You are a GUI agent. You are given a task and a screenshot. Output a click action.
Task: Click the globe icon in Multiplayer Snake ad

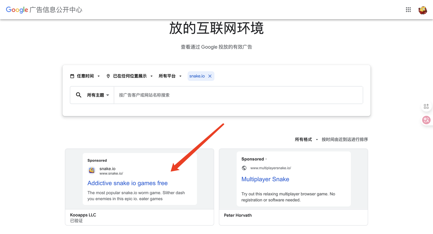tap(244, 168)
